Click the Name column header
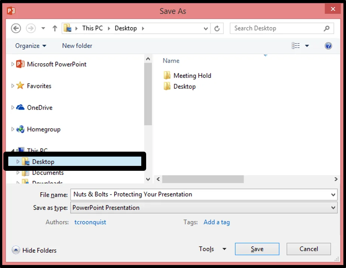The width and height of the screenshot is (346, 268). point(171,60)
